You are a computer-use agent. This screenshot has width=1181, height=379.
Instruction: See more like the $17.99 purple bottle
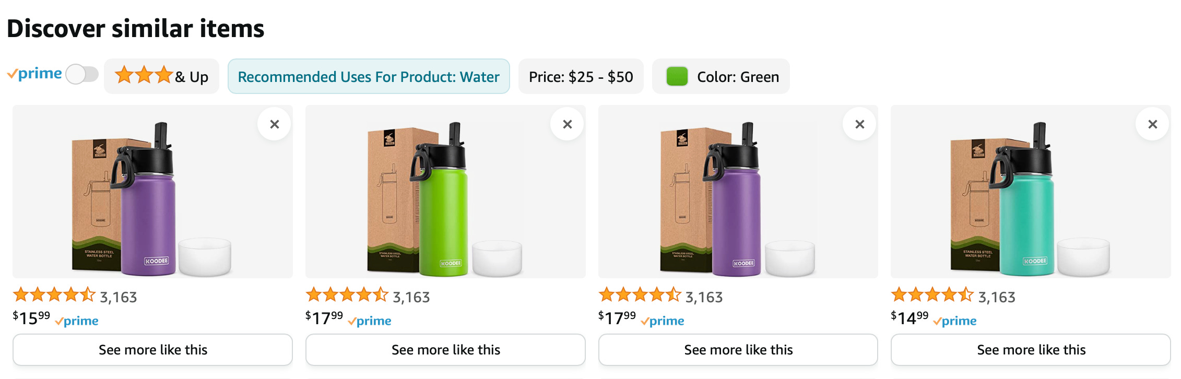tap(738, 350)
